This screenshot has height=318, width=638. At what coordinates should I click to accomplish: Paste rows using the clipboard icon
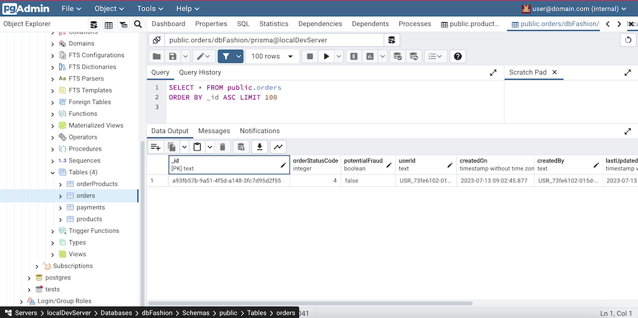[198, 147]
